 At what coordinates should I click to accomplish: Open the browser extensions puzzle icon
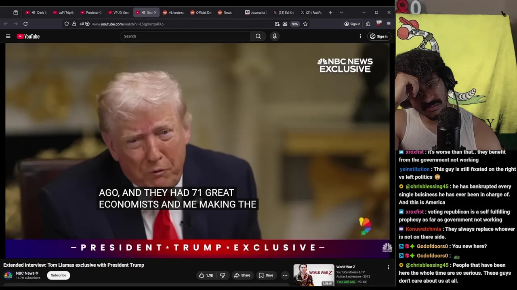368,24
